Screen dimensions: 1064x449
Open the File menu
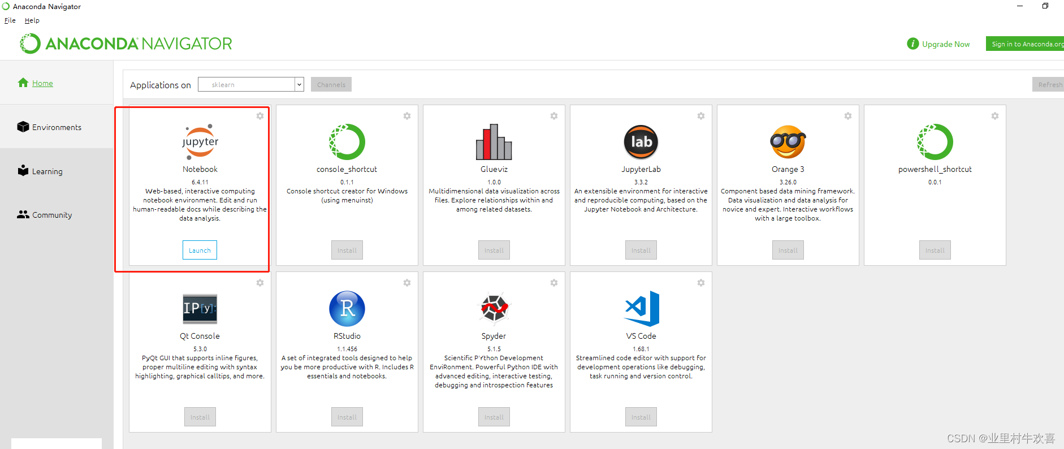10,20
